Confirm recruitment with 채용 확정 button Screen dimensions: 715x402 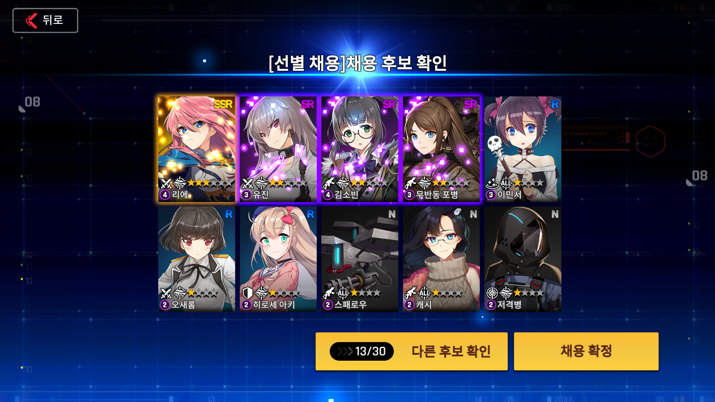(x=586, y=351)
